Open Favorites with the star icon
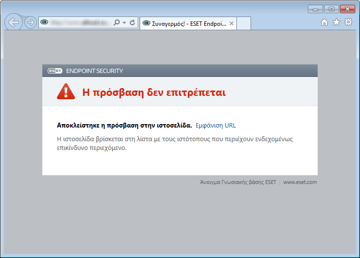 coord(336,22)
